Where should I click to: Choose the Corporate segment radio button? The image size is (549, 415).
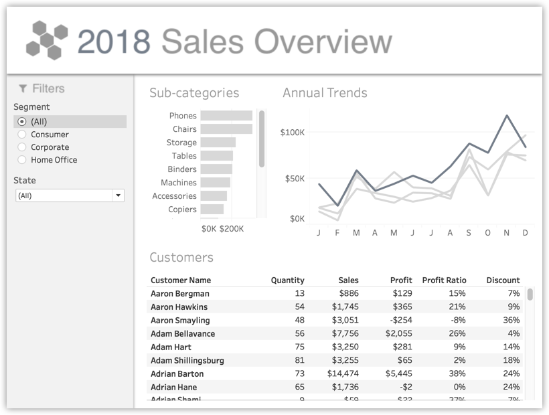coord(22,147)
